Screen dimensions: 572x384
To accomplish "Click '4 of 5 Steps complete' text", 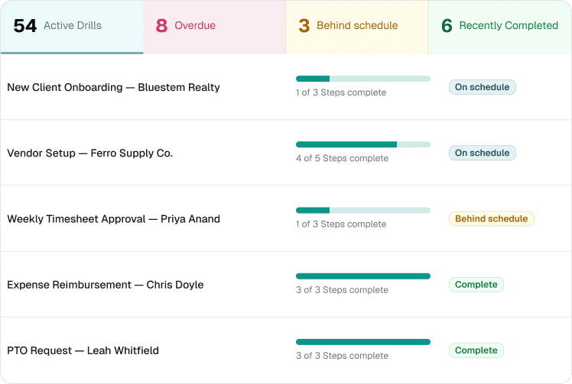I will [x=342, y=159].
